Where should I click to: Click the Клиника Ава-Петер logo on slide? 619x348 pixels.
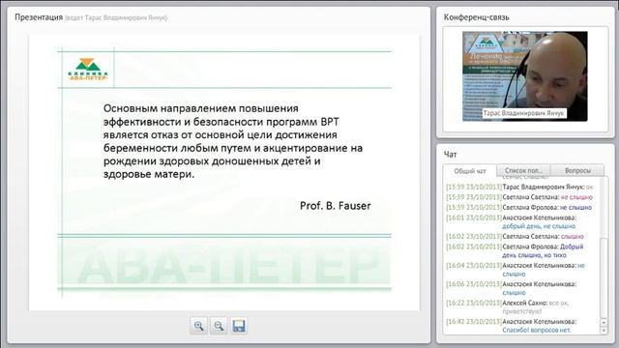pyautogui.click(x=88, y=70)
